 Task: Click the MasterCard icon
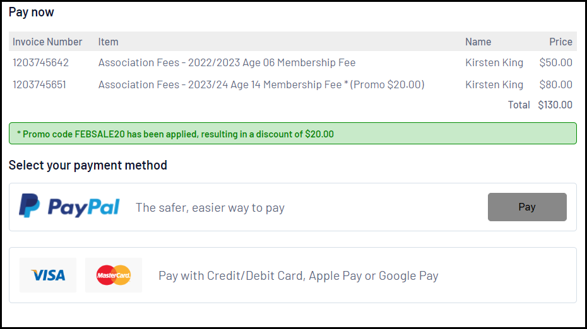click(x=114, y=275)
